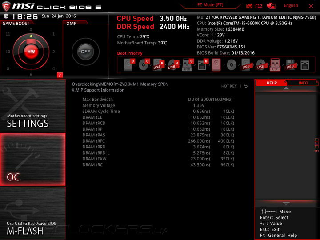Click the Overclocking\MEMORY-Z breadcrumb path
Viewport: 320px width, 240px height.
[x=120, y=84]
